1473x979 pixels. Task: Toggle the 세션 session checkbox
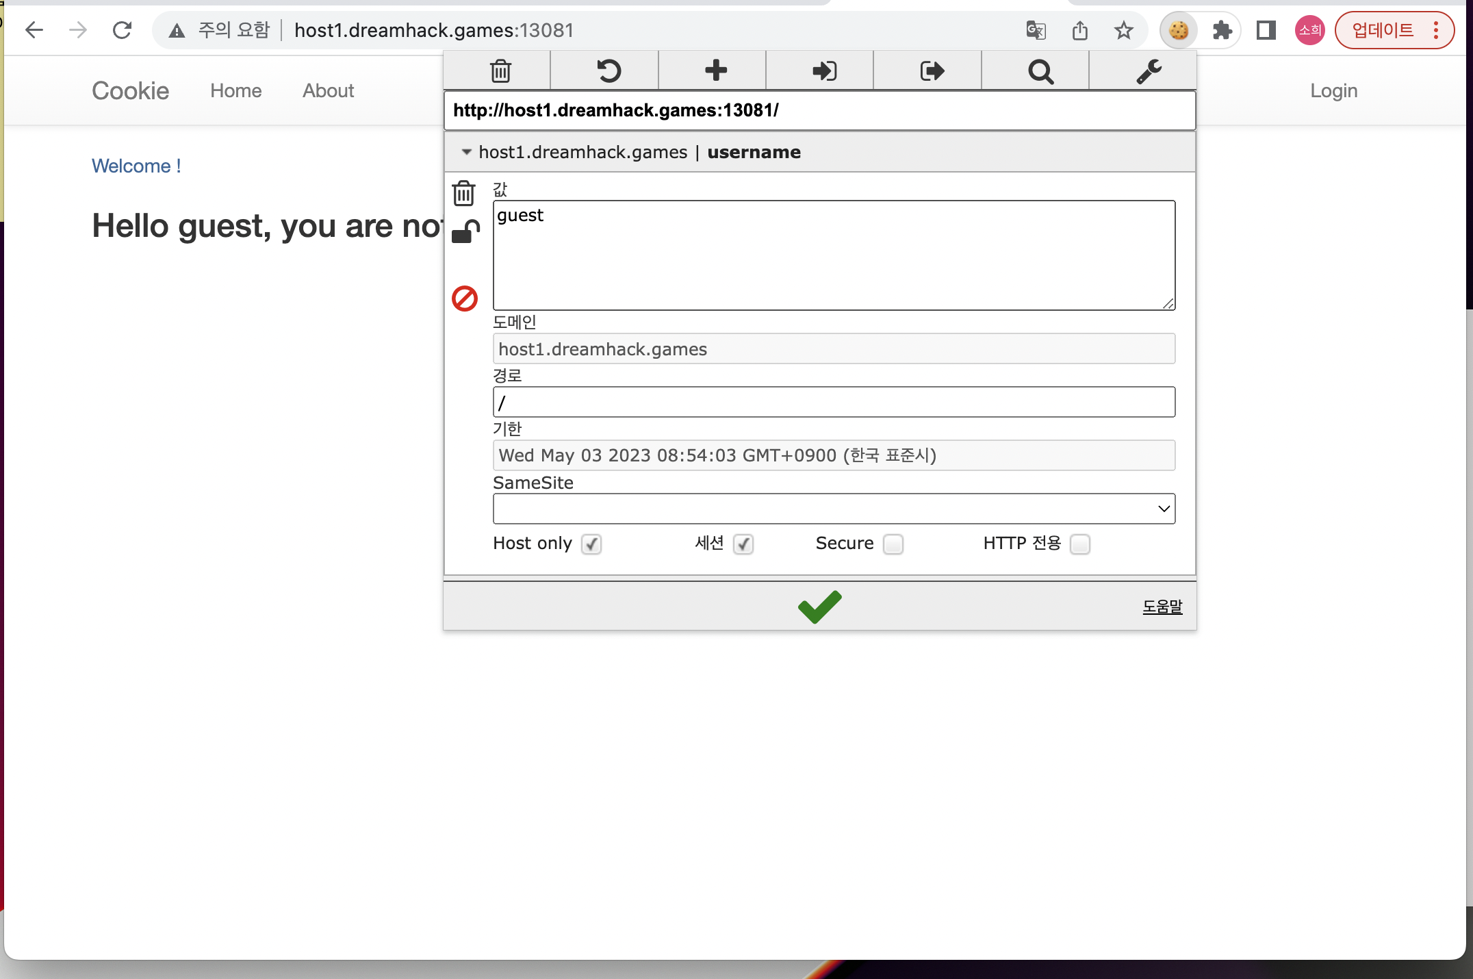pyautogui.click(x=743, y=544)
